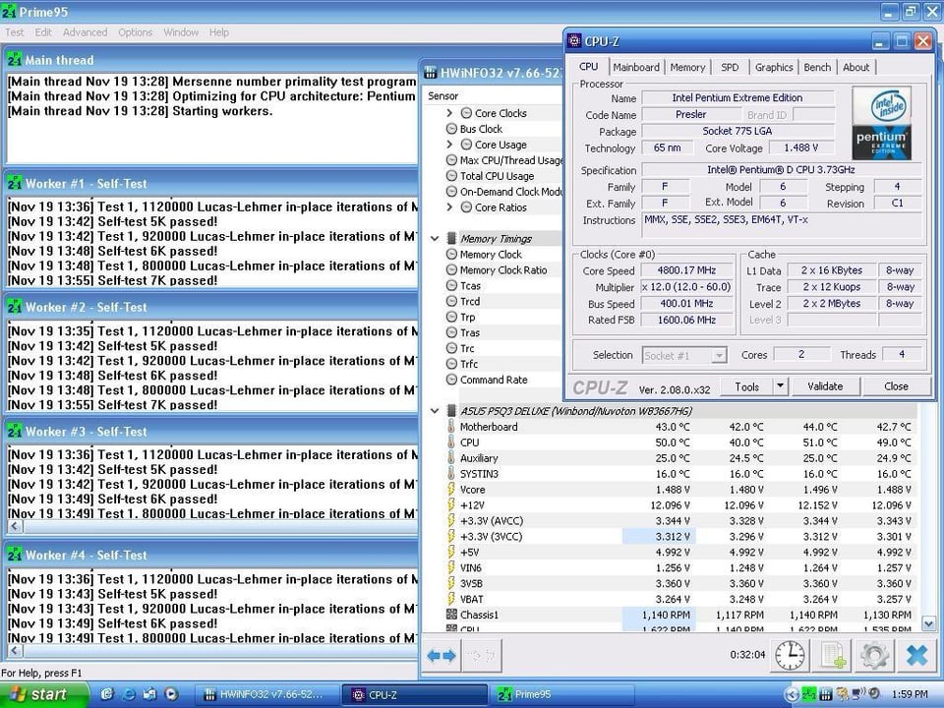Click the Close button at CPU-Z bottom
This screenshot has width=944, height=708.
pyautogui.click(x=896, y=386)
